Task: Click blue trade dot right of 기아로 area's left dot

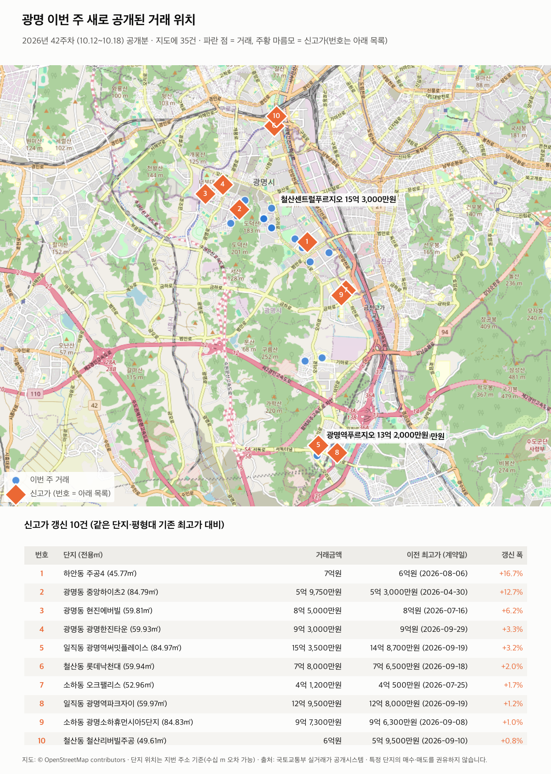Action: pyautogui.click(x=322, y=358)
